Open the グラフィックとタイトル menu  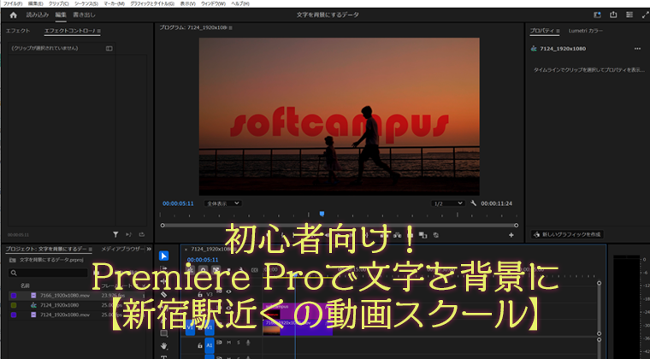152,3
